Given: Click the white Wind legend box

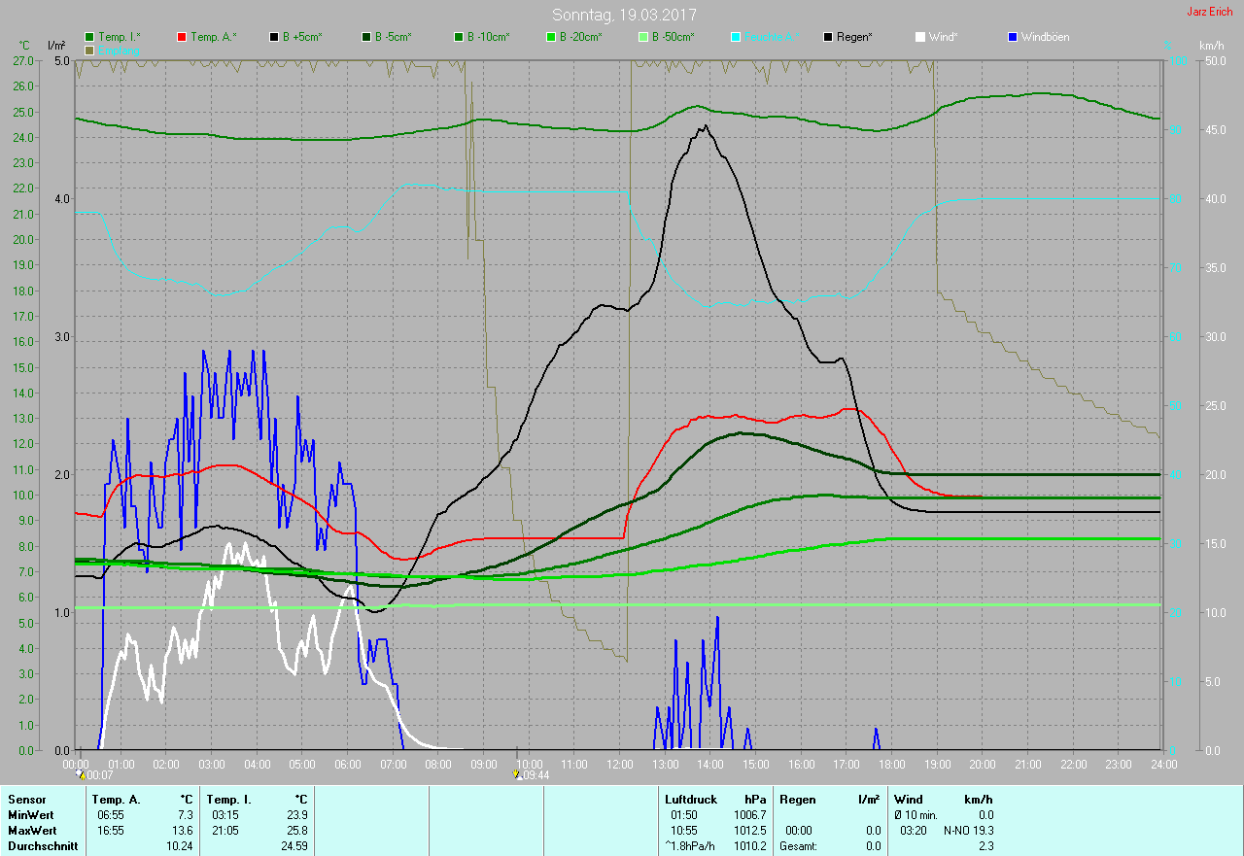Looking at the screenshot, I should [x=920, y=37].
